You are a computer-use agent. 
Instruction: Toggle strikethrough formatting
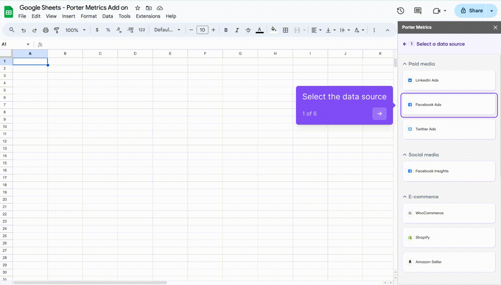pos(248,30)
